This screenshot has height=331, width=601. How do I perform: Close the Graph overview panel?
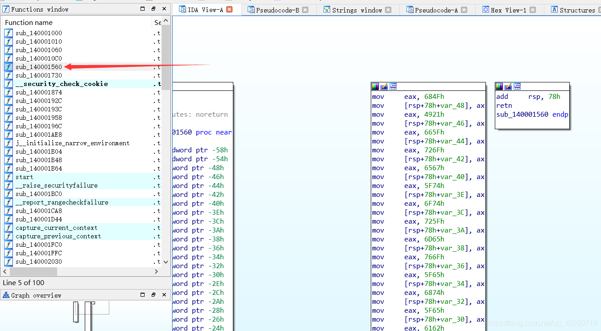(x=164, y=295)
